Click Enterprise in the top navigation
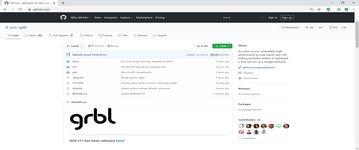Screen dimensions: 359x150 111,17
